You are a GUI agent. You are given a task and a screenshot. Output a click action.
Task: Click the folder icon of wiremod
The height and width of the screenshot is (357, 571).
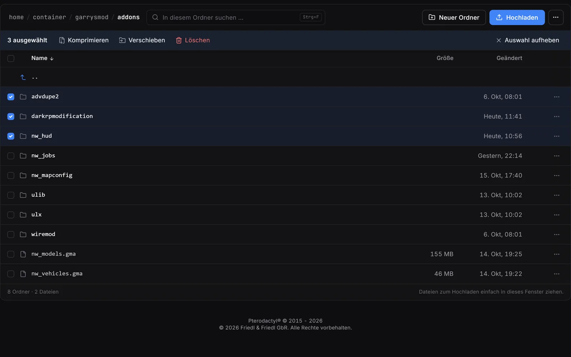[23, 234]
